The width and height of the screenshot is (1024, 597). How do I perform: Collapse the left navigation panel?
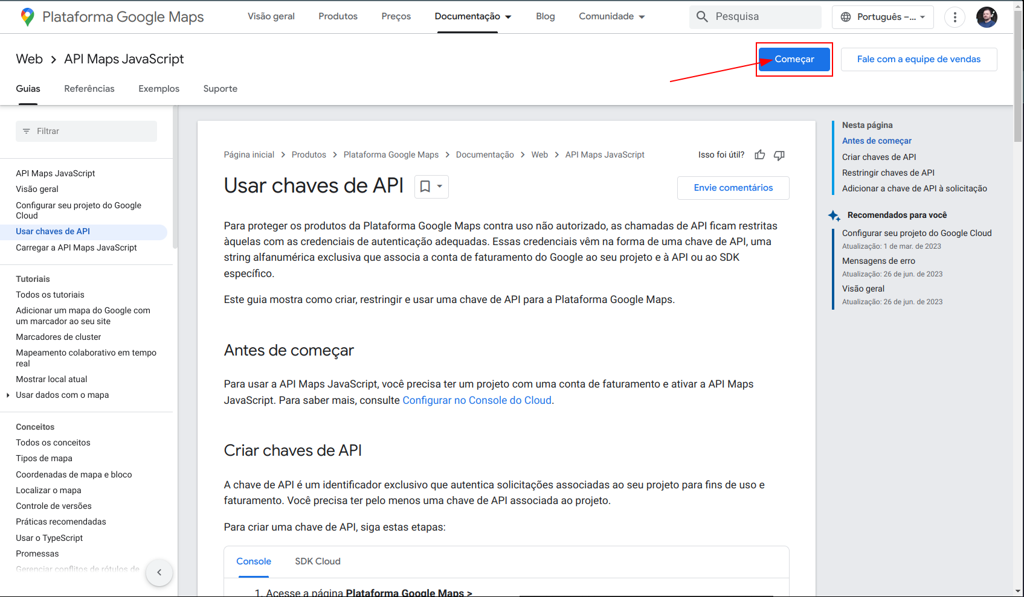[x=159, y=572]
